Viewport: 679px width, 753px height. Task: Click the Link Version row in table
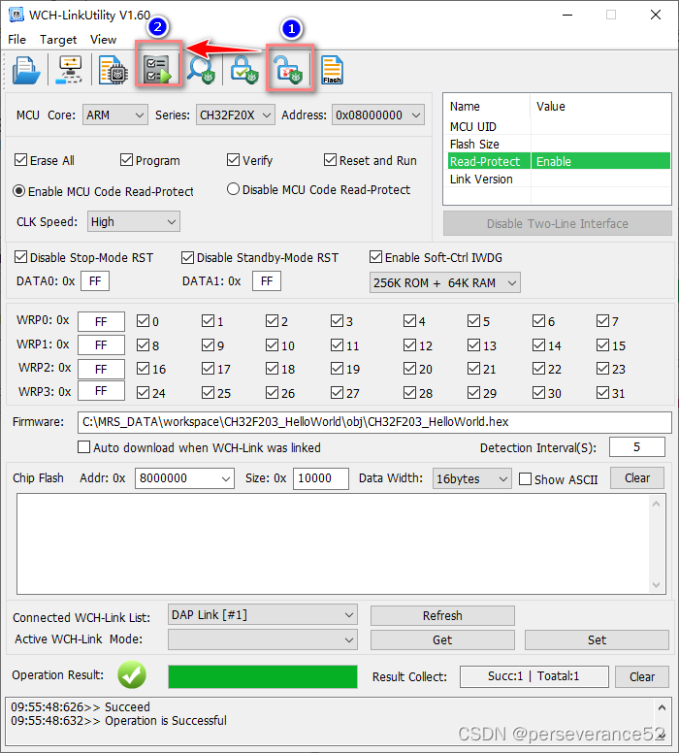(x=559, y=179)
